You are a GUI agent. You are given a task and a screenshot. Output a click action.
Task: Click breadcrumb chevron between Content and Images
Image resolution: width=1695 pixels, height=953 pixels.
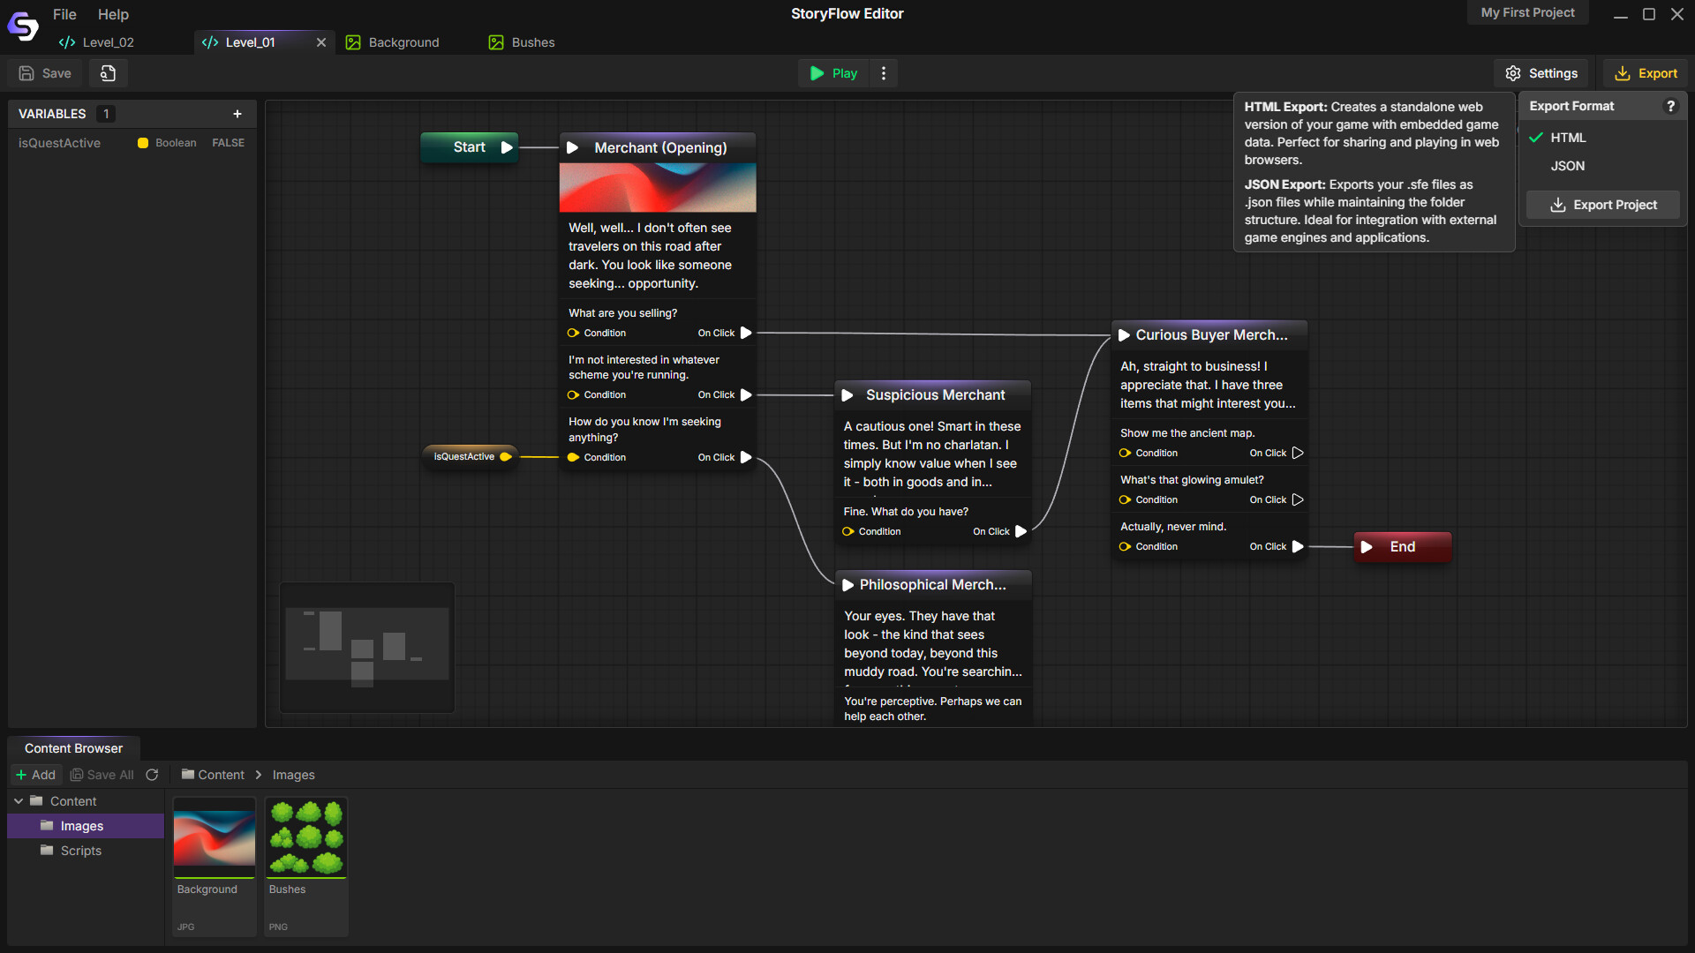pos(259,775)
